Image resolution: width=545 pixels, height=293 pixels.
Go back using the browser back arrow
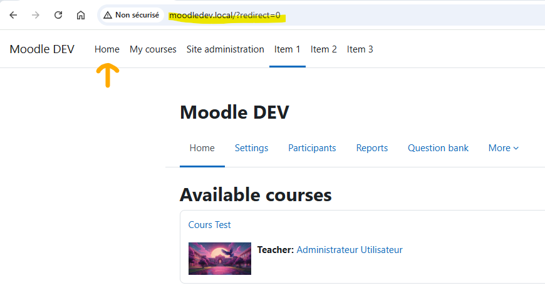(13, 15)
